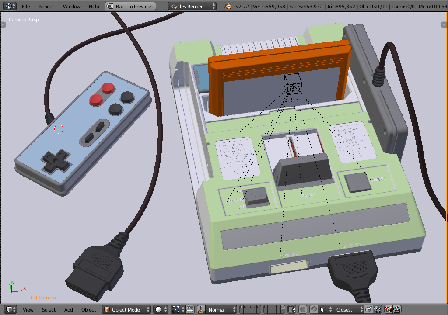Click the OpenGL render animation clapboard icon
The height and width of the screenshot is (315, 448).
point(397,309)
